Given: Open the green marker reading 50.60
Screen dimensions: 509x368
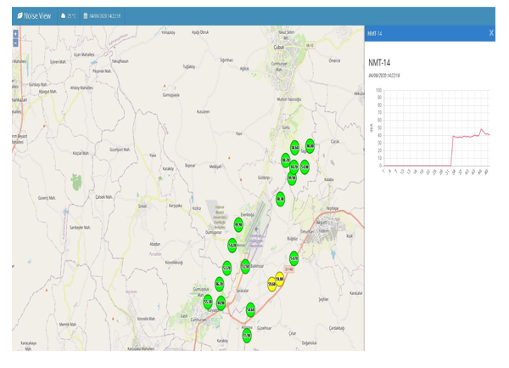Looking at the screenshot, I should 250,310.
